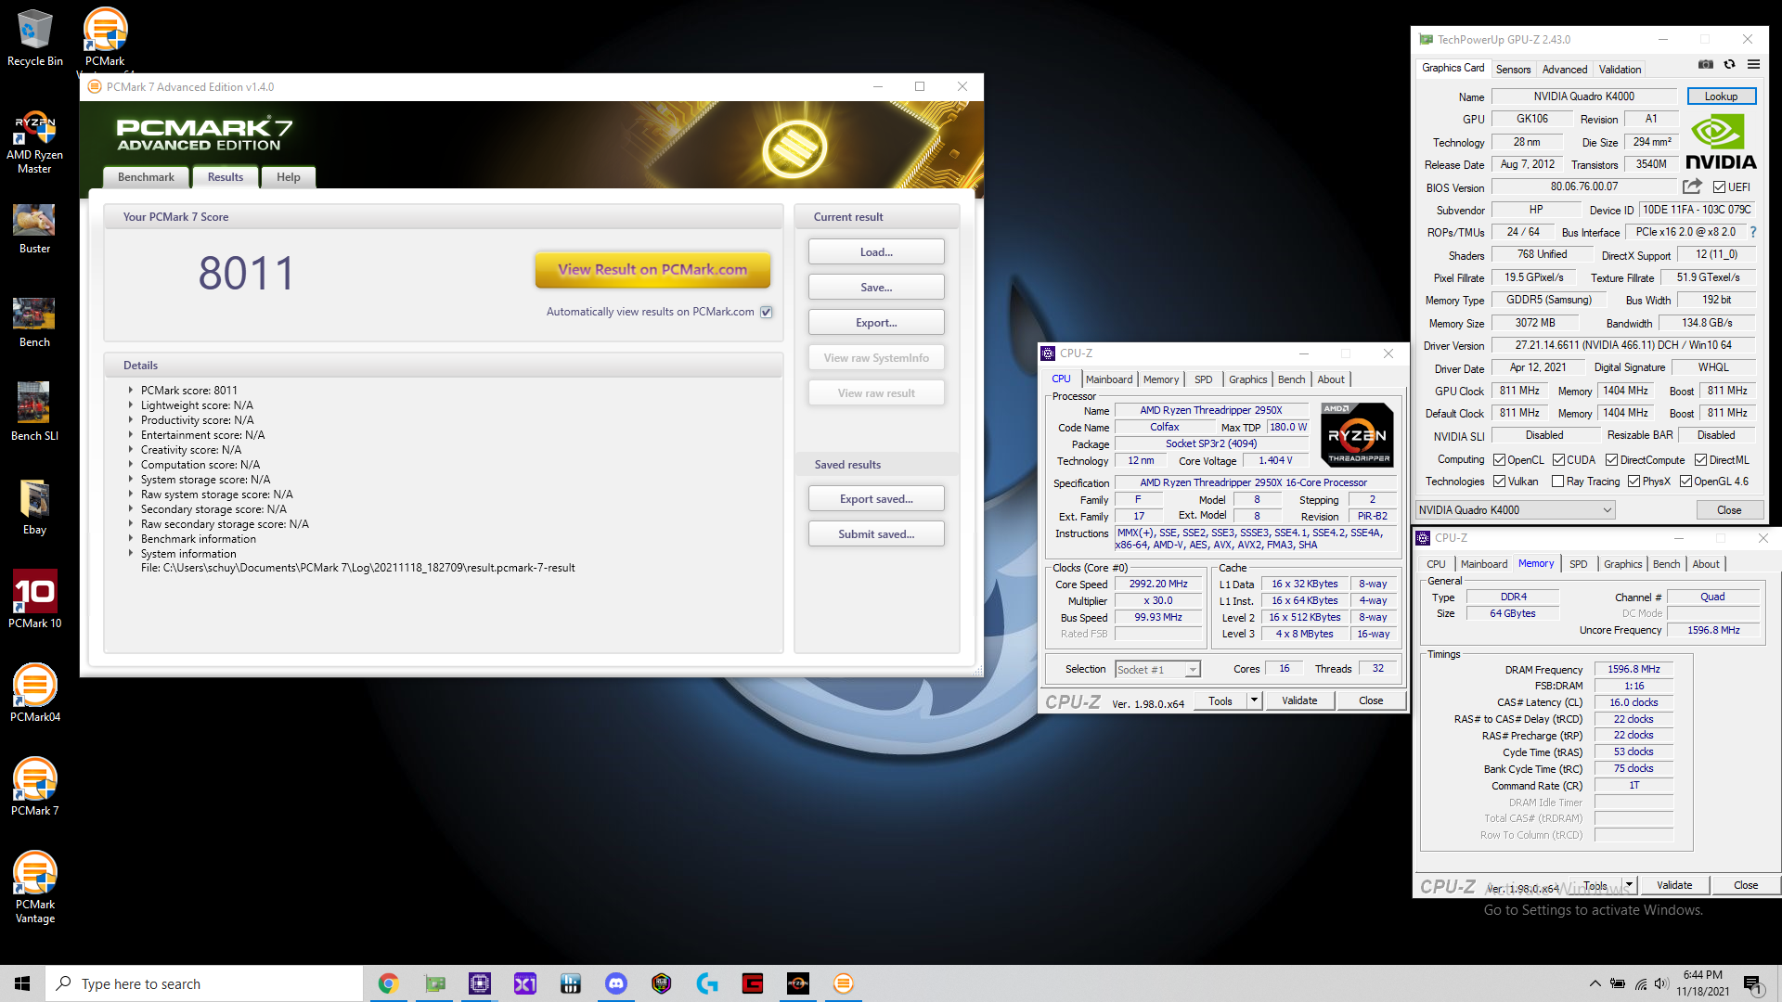1782x1002 pixels.
Task: Toggle the UEFI checkbox in GPU-Z
Action: 1720,187
